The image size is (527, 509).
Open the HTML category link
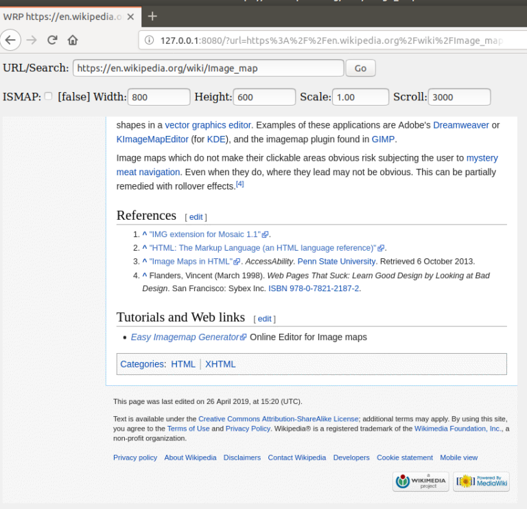point(183,364)
